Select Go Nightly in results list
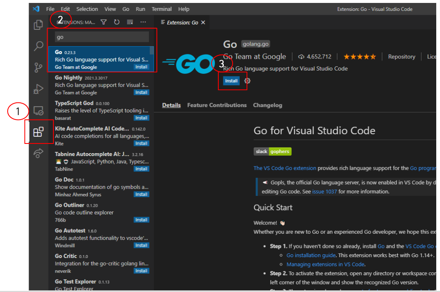Screen dimensions: 440x292 click(x=101, y=85)
